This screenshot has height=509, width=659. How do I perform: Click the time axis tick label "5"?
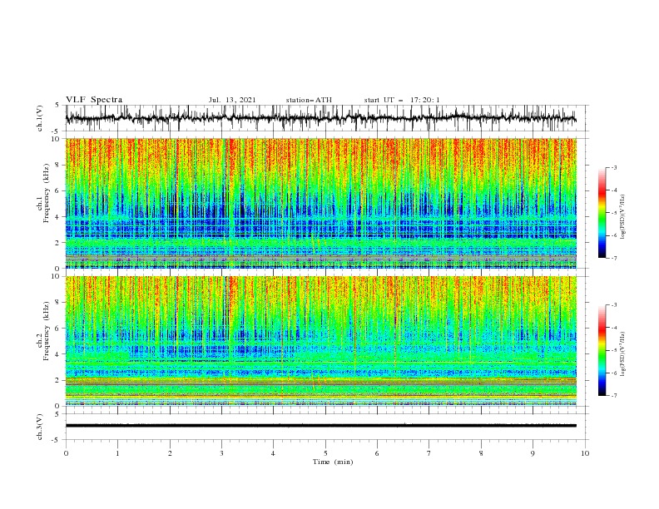click(x=325, y=453)
